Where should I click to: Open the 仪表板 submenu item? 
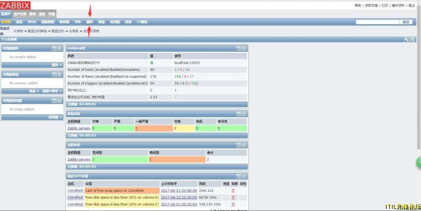(x=6, y=22)
